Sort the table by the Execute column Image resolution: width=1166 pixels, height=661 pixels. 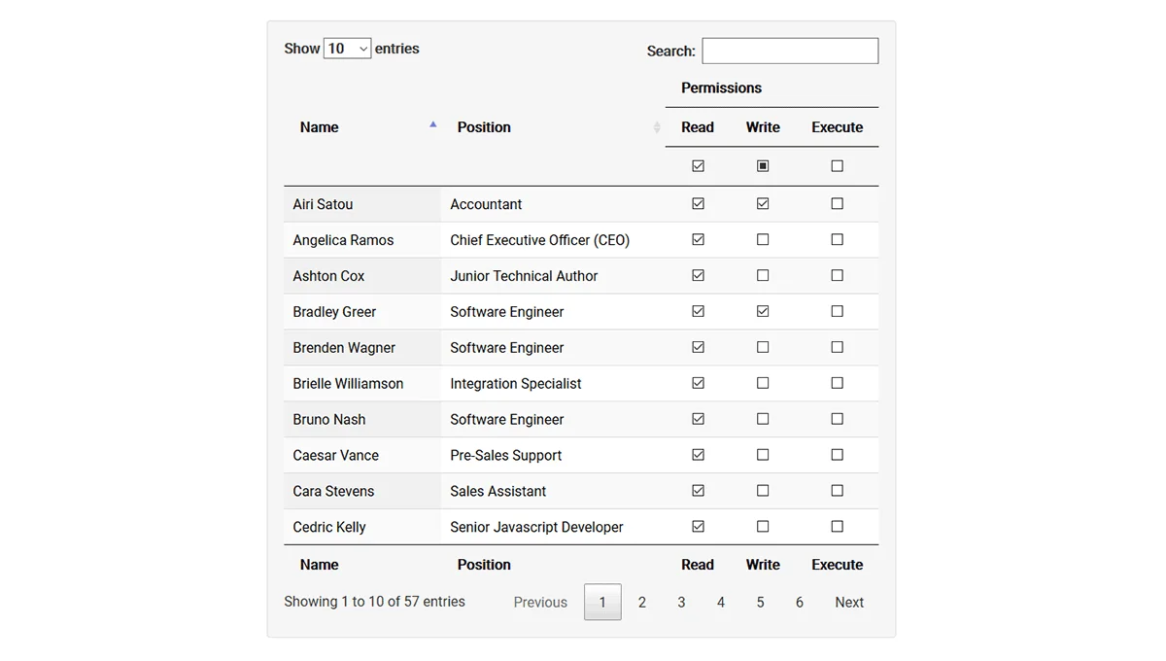point(837,127)
